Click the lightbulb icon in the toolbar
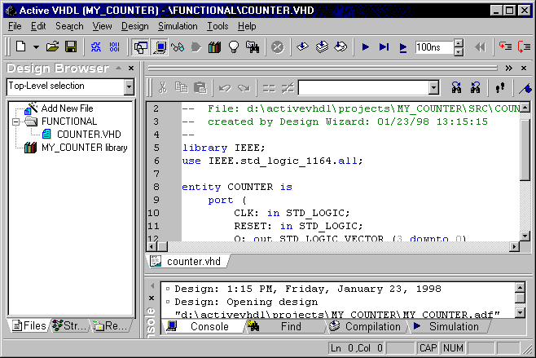536x358 pixels. click(234, 47)
